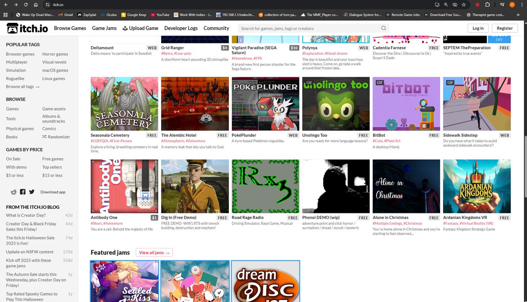Screen dimensions: 527x302
Task: Open itch.io Twitter page icon
Action: [32, 192]
